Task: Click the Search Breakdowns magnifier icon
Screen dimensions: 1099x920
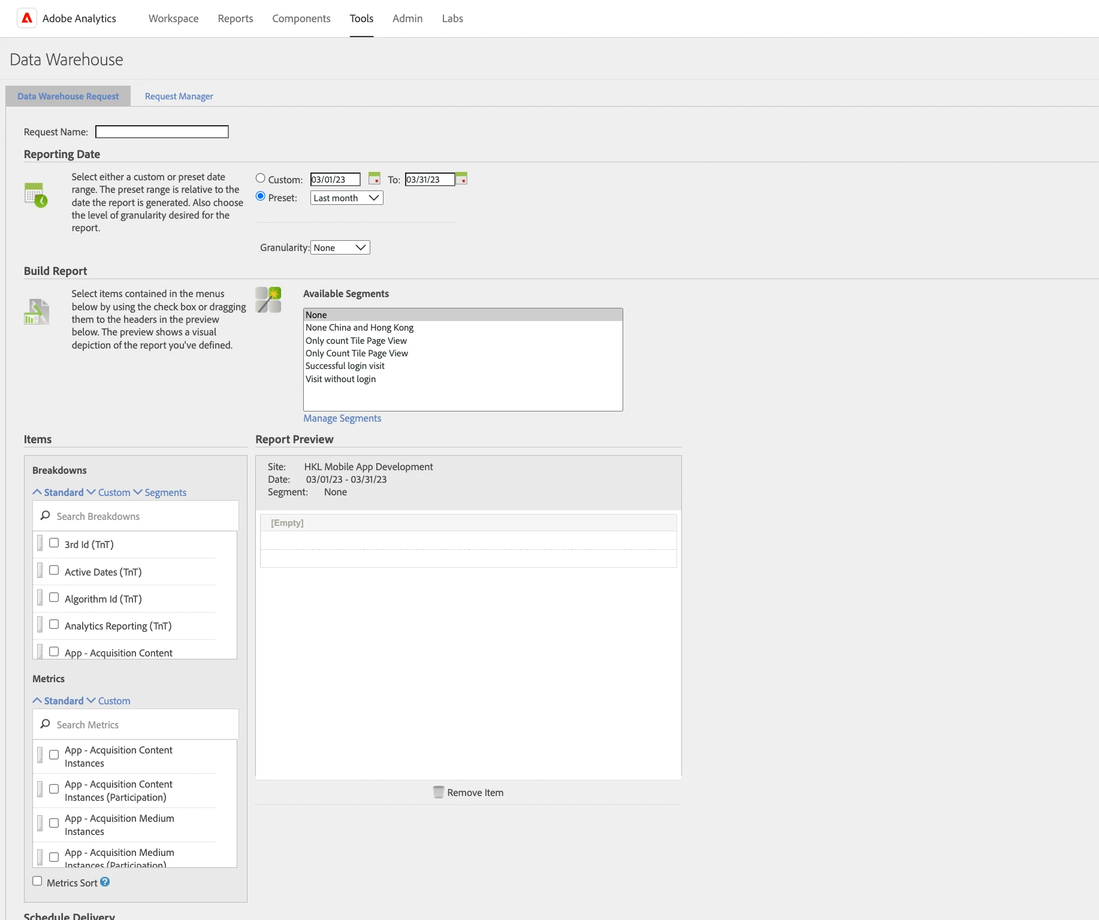Action: pyautogui.click(x=45, y=516)
